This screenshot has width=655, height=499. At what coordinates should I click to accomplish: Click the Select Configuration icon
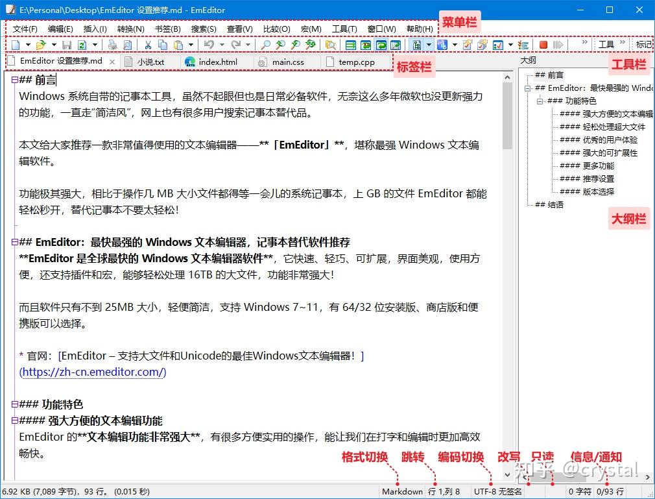point(442,45)
